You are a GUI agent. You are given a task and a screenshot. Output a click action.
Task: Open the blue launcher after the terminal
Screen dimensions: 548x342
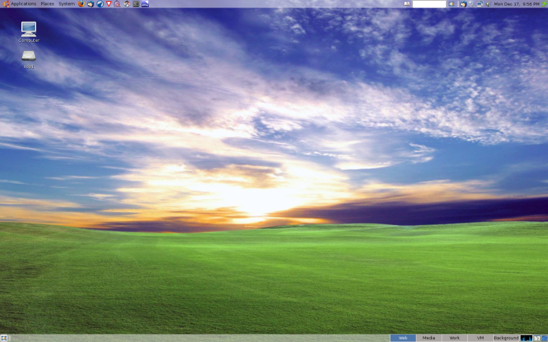point(145,4)
